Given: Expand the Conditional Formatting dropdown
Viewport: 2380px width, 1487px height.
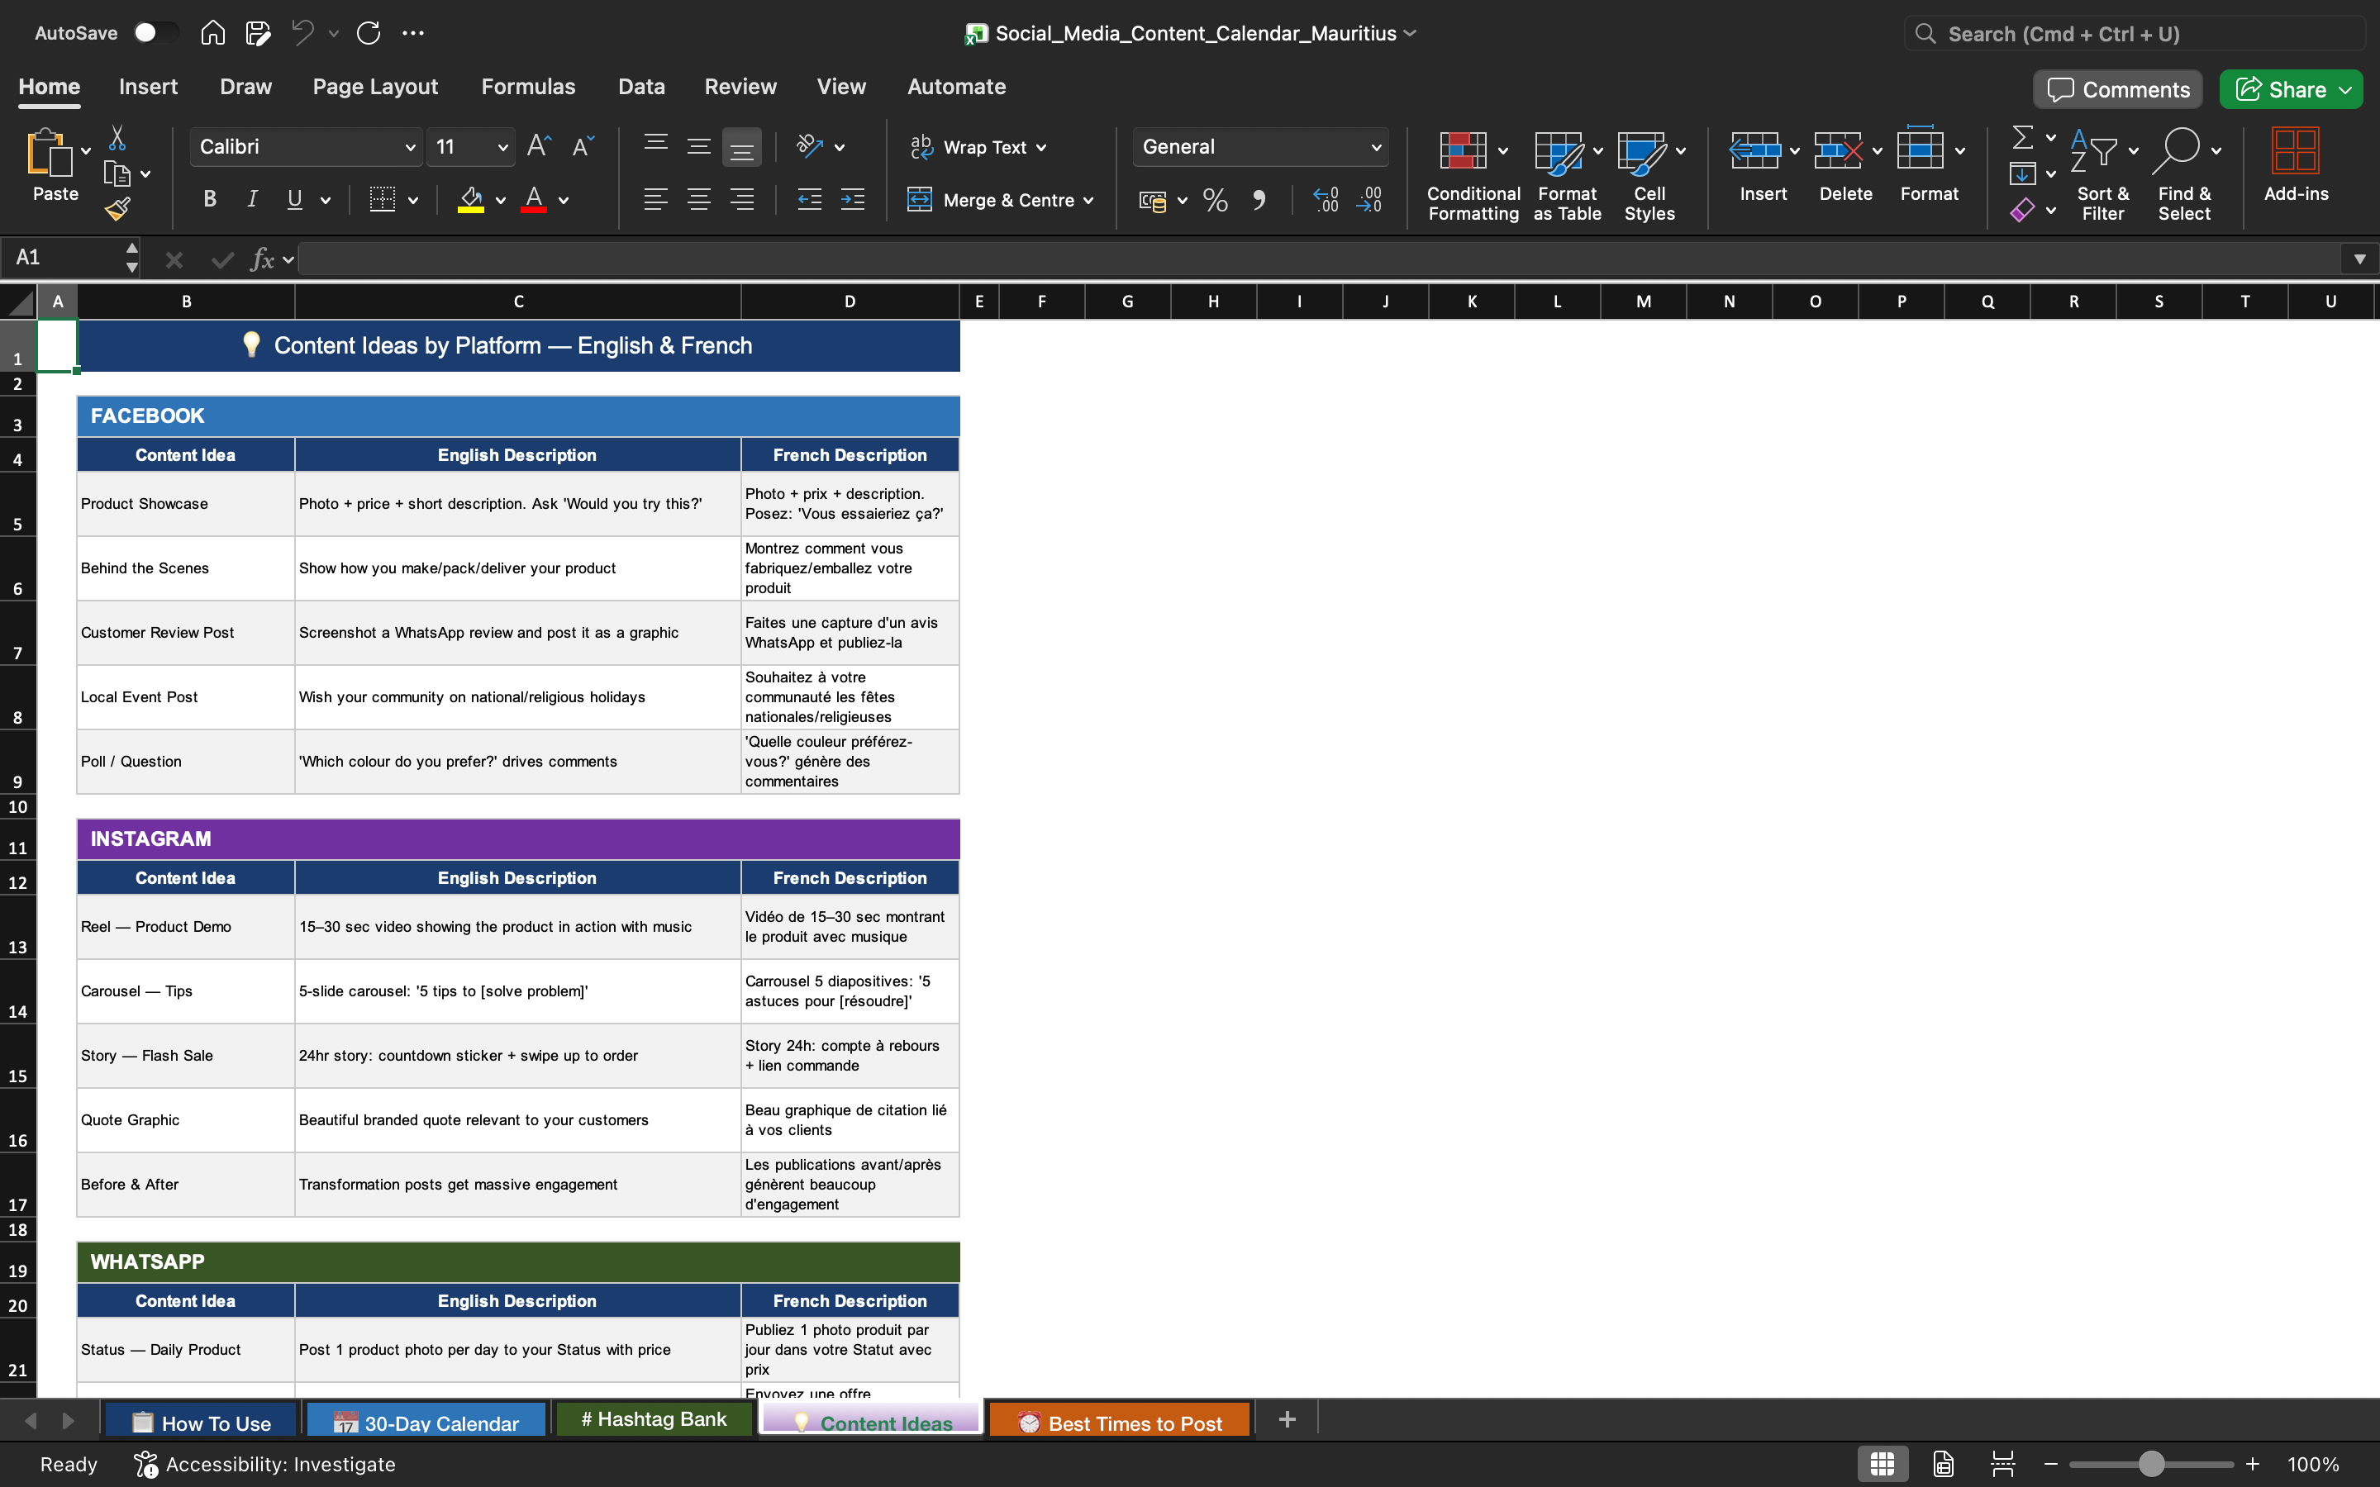Looking at the screenshot, I should [1502, 151].
